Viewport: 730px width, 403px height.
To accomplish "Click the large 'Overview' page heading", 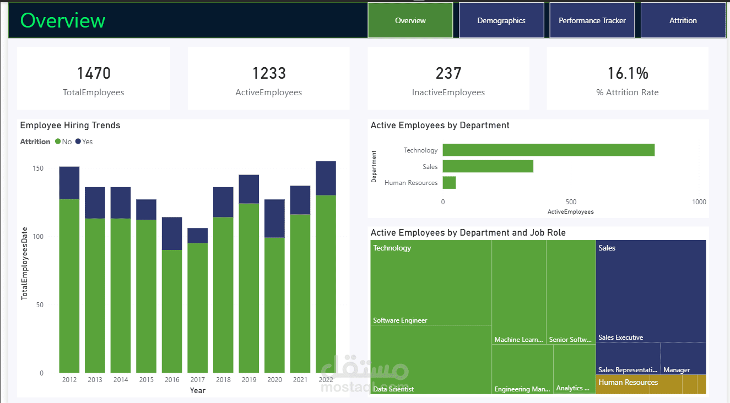I will pos(63,20).
